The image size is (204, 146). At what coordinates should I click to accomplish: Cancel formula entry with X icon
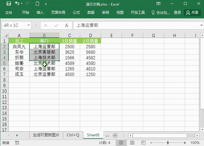pos(46,25)
